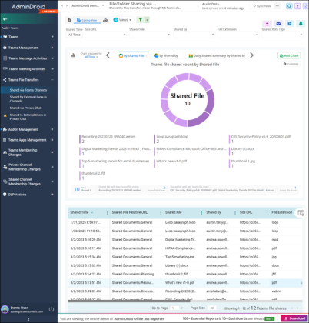Collapse sidebar with bottom chevron
Screen dimensions: 309x323
coord(28,320)
